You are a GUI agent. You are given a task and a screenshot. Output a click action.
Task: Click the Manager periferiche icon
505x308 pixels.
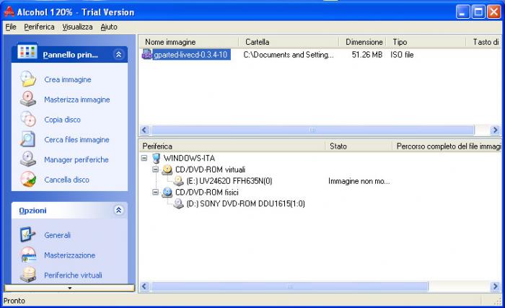28,159
